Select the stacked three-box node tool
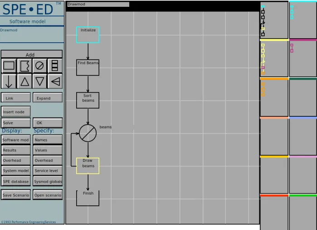The height and width of the screenshot is (230, 317). (x=55, y=65)
